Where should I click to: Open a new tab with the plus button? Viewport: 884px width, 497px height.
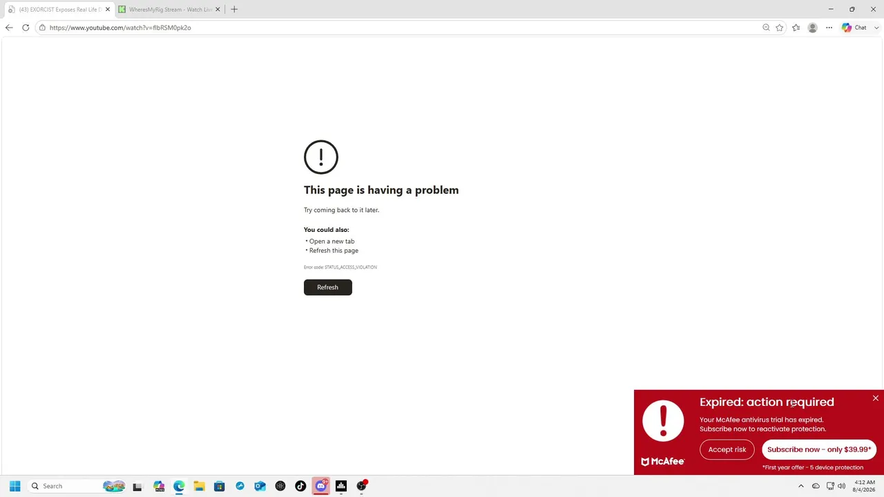(234, 10)
